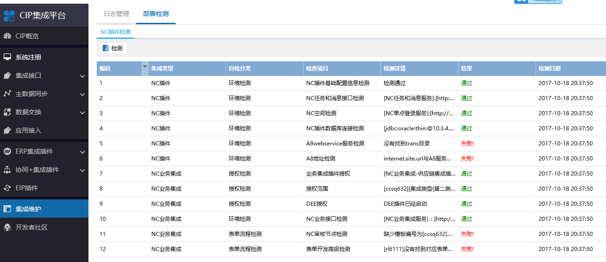Screen dimensions: 606x262
Task: Select the 部署检测 tab
Action: [156, 14]
